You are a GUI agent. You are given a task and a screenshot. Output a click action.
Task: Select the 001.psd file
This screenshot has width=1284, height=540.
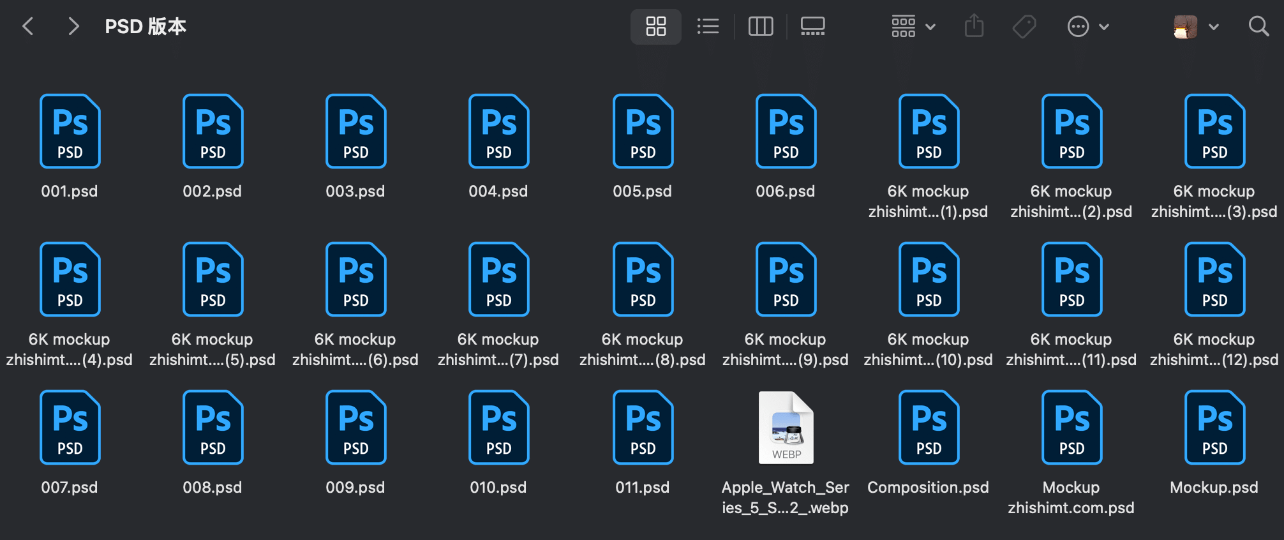70,131
